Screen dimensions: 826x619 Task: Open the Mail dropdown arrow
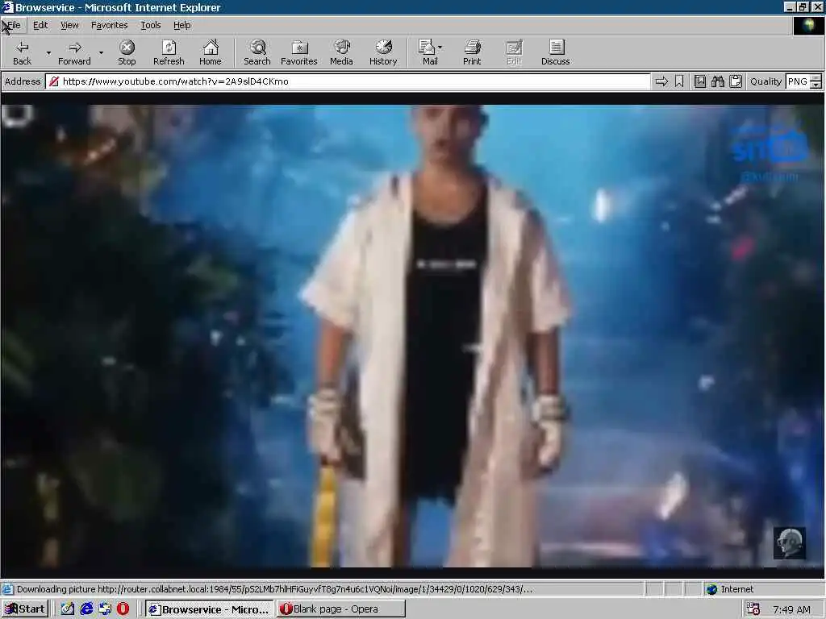[x=440, y=48]
